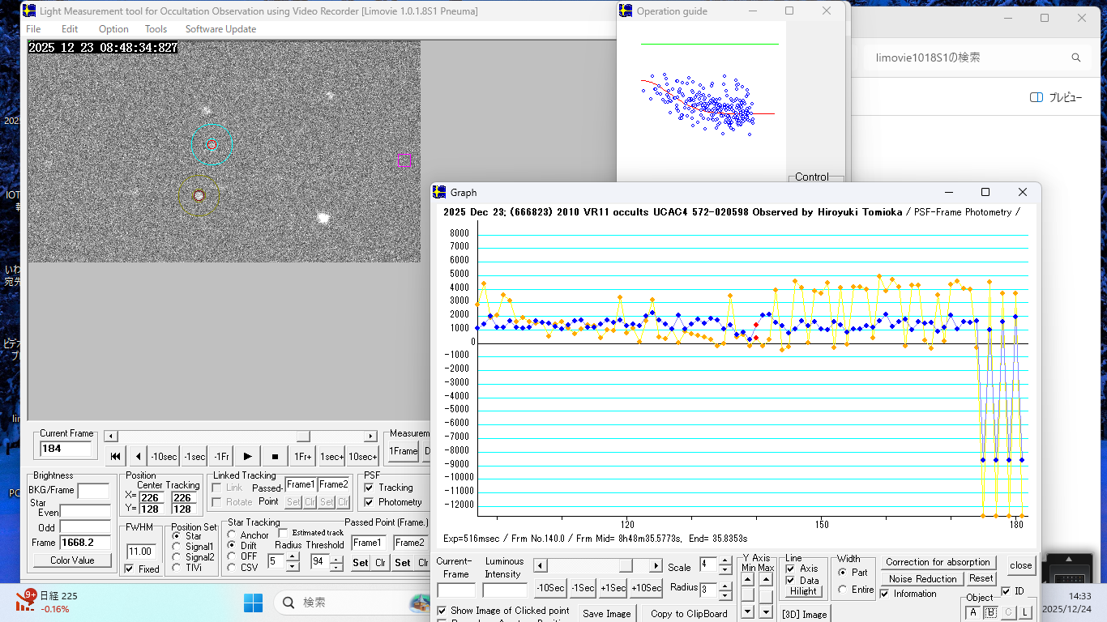
Task: Increase Star Tracking Radius with up arrow
Action: (x=293, y=557)
